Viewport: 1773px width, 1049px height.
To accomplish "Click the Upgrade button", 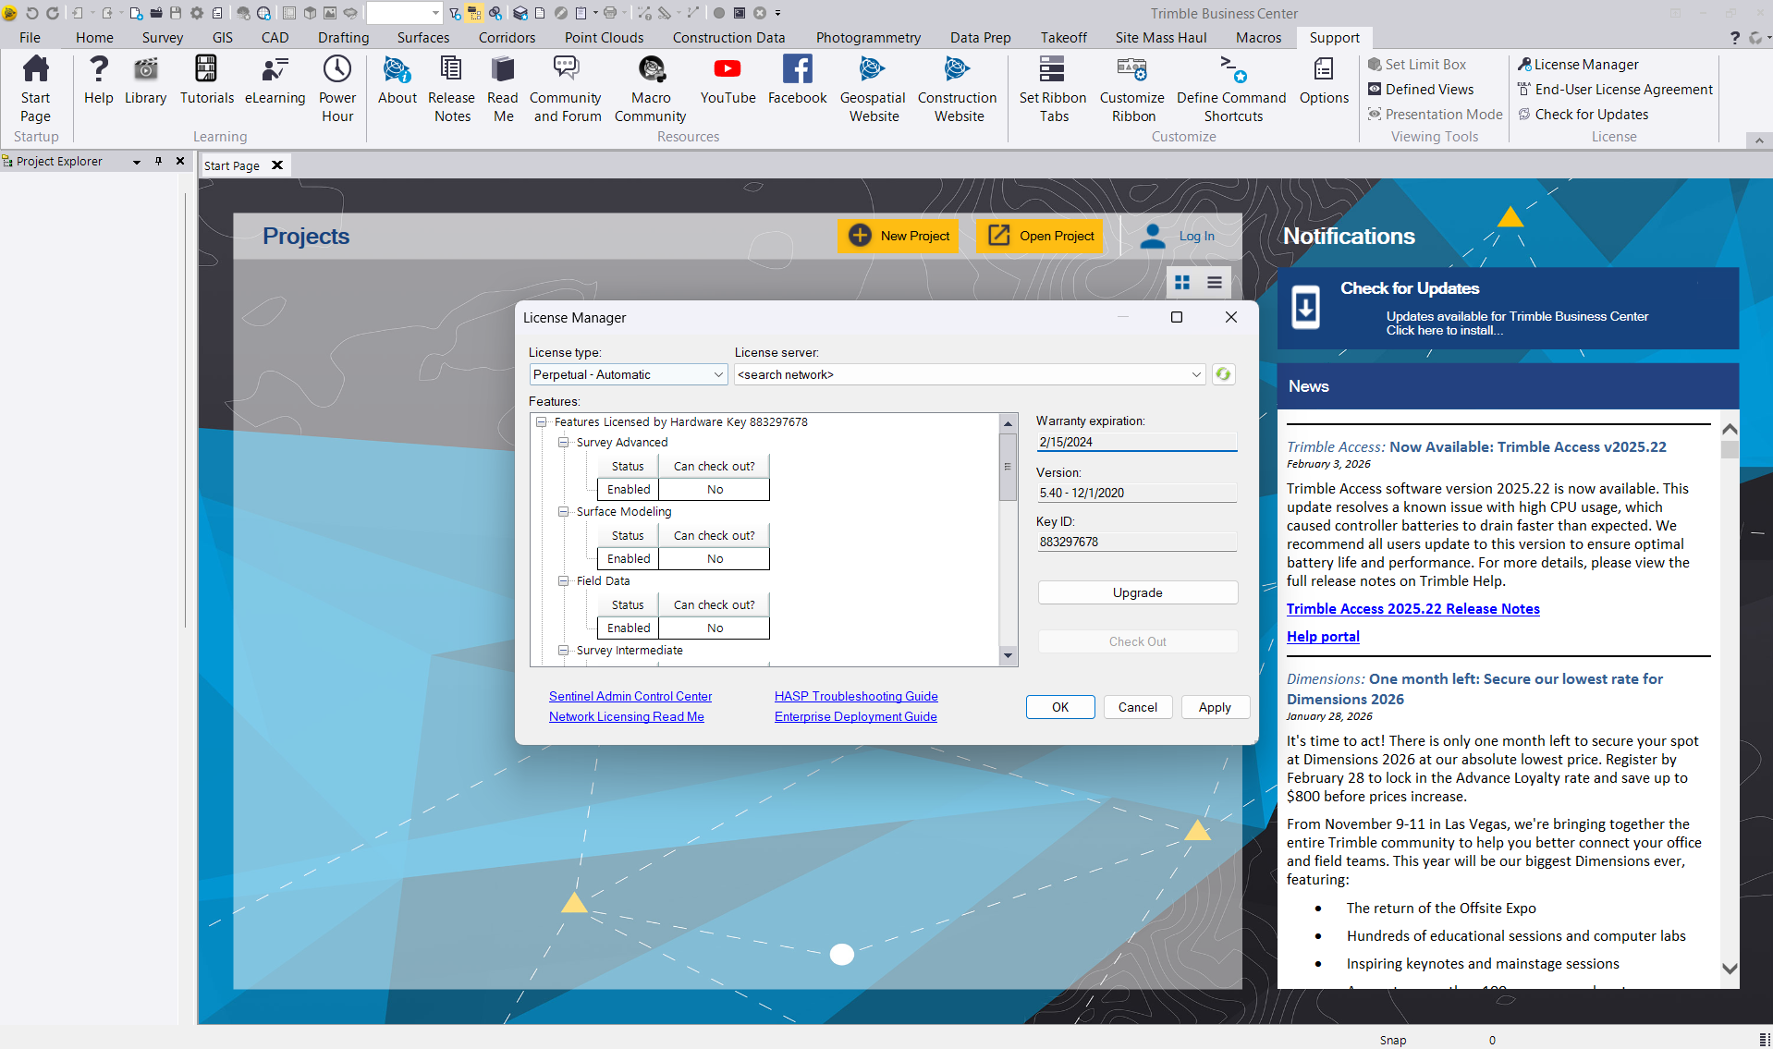I will click(x=1137, y=592).
